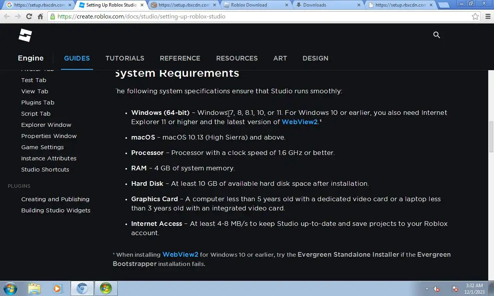This screenshot has width=494, height=296.
Task: Open Test Tab in sidebar
Action: pos(34,80)
